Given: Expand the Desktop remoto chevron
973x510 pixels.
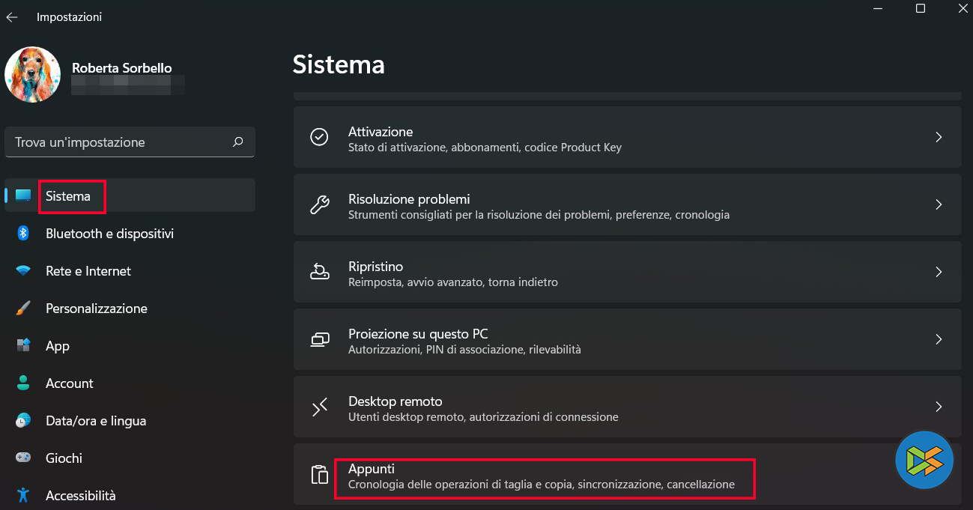Looking at the screenshot, I should click(x=939, y=407).
